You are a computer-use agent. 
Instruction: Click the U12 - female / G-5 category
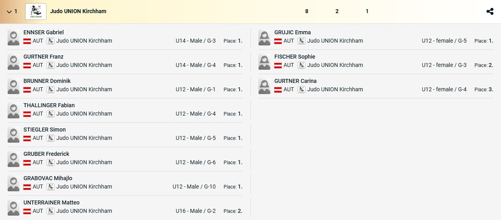click(x=444, y=41)
